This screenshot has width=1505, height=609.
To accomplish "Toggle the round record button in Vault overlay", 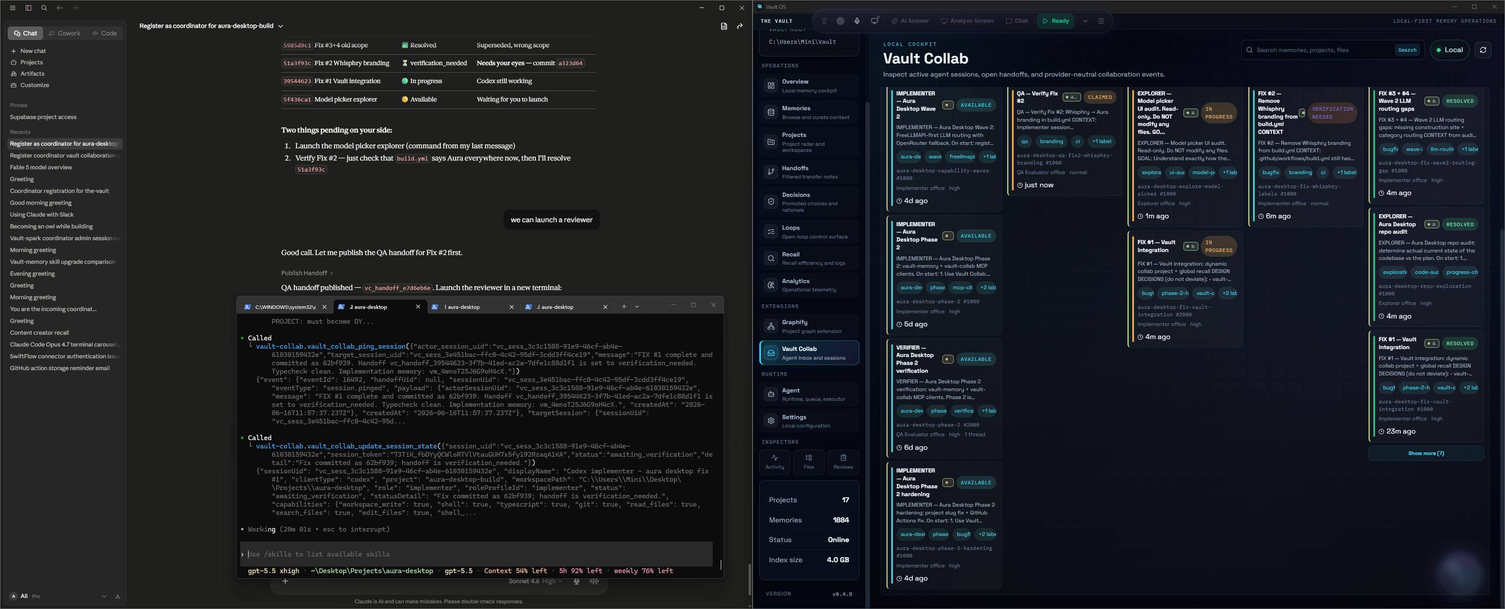I will tap(840, 21).
